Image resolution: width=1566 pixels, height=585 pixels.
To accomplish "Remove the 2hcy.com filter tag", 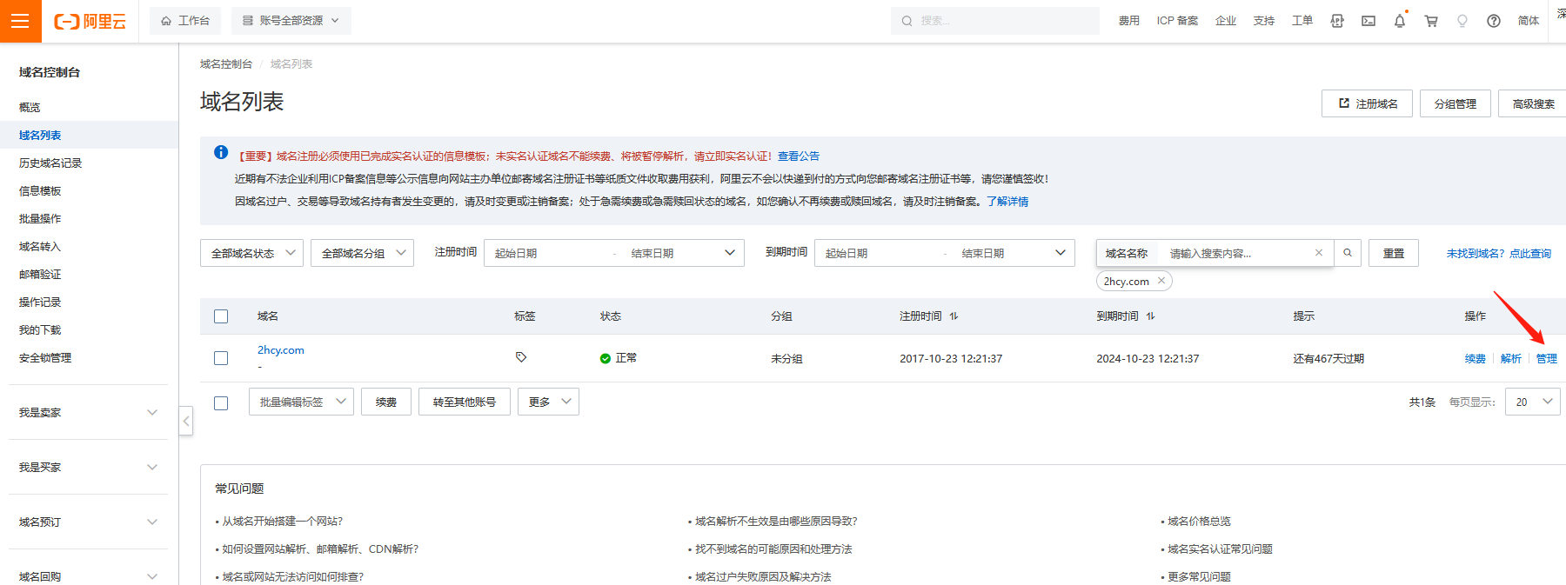I will click(x=1161, y=281).
